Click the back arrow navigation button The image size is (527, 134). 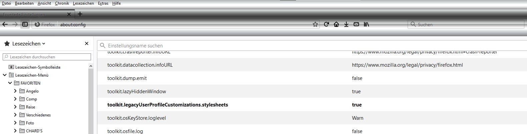coord(5,24)
